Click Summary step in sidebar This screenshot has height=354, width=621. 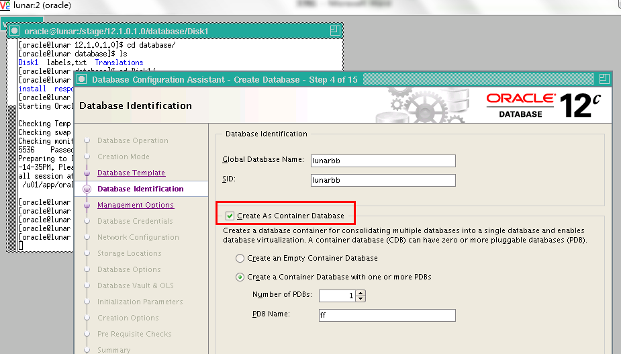click(x=113, y=350)
